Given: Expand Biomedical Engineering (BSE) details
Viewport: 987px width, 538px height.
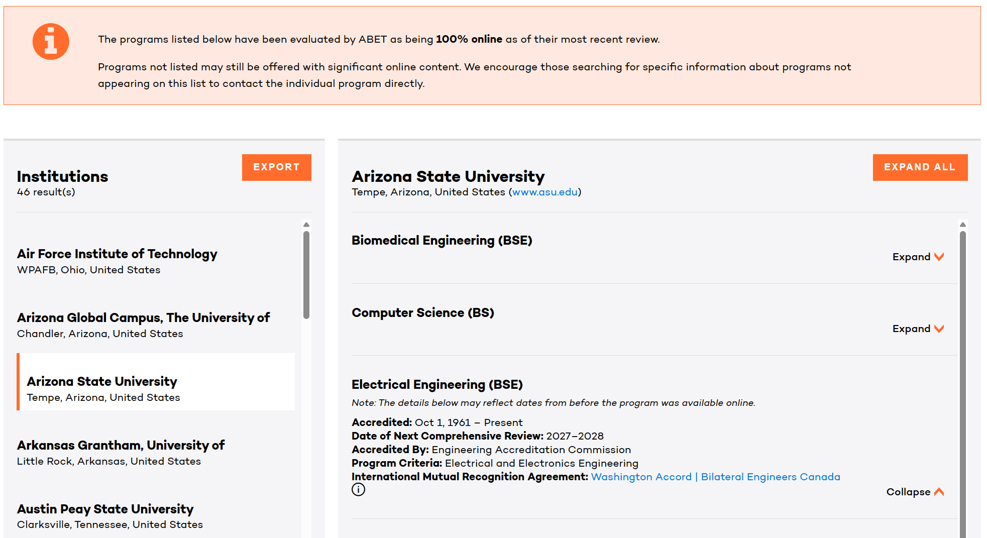Looking at the screenshot, I should point(918,257).
